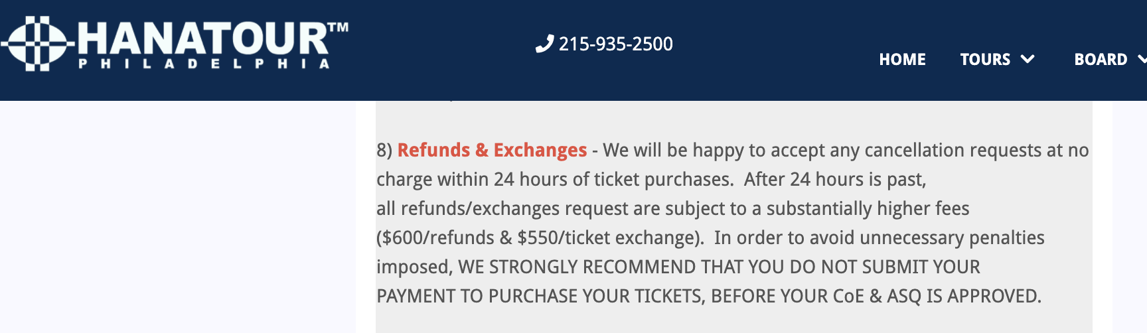1147x333 pixels.
Task: Open the BOARD menu item
Action: tap(1101, 59)
